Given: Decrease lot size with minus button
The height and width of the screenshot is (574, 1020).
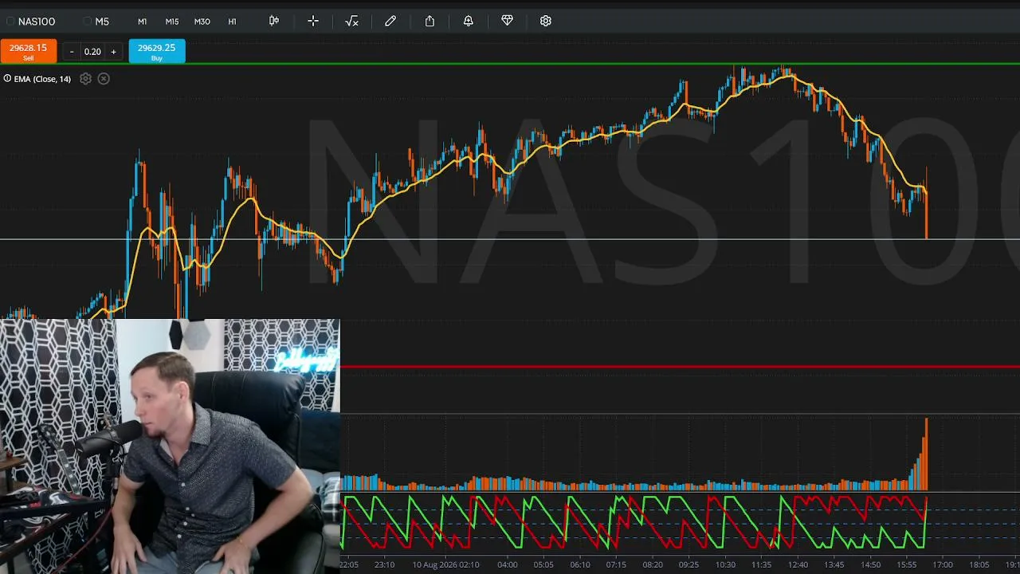Looking at the screenshot, I should click(x=72, y=52).
